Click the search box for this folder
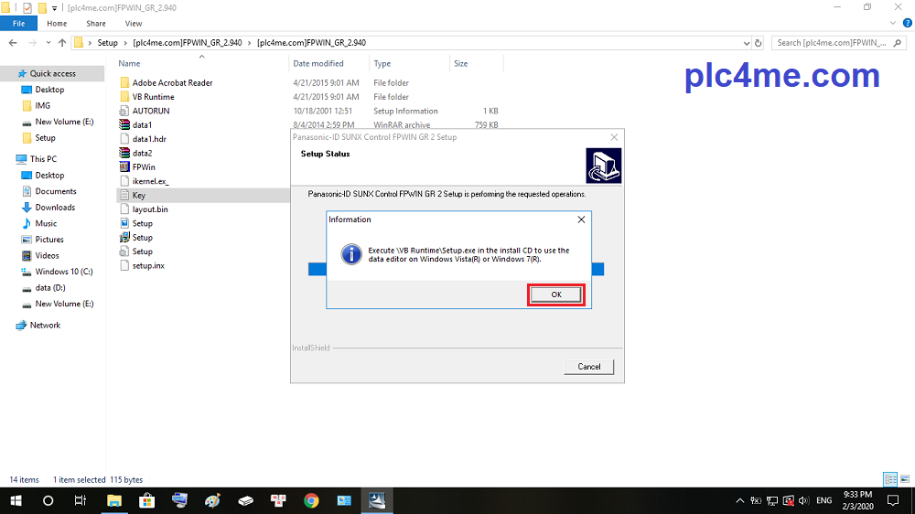 click(x=837, y=43)
